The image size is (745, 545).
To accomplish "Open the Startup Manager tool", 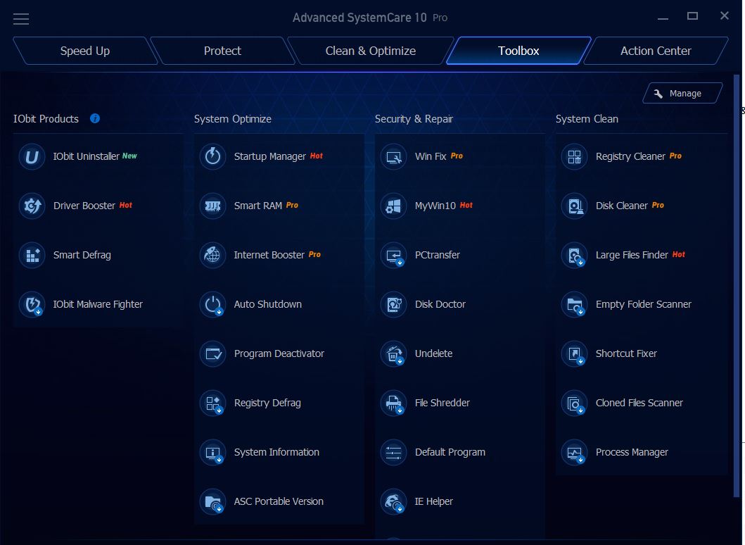I will [271, 156].
